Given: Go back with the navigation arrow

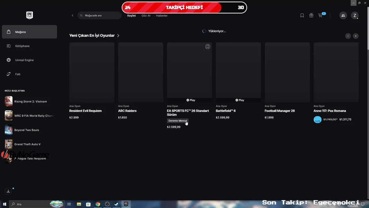Looking at the screenshot, I should 72,16.
